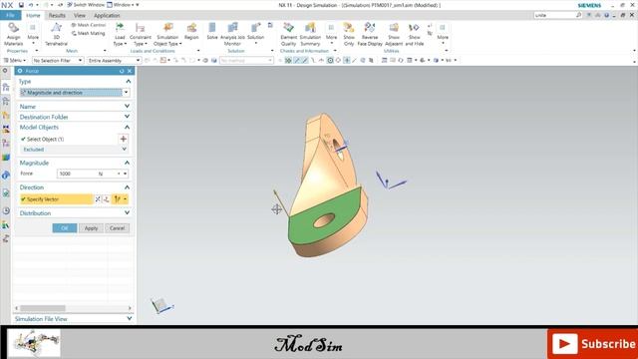Viewport: 638px width, 359px height.
Task: Save the file from quick access toolbar
Action: click(x=21, y=5)
